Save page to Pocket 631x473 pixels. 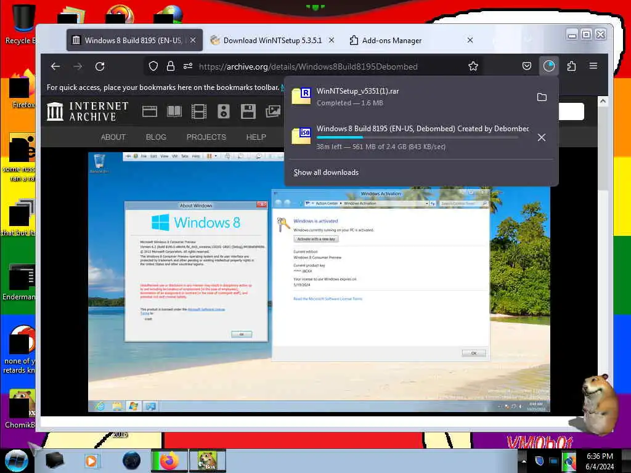[x=527, y=66]
